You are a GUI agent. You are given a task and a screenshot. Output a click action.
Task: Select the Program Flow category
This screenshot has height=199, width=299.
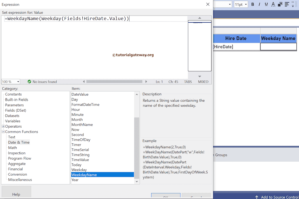click(x=20, y=158)
